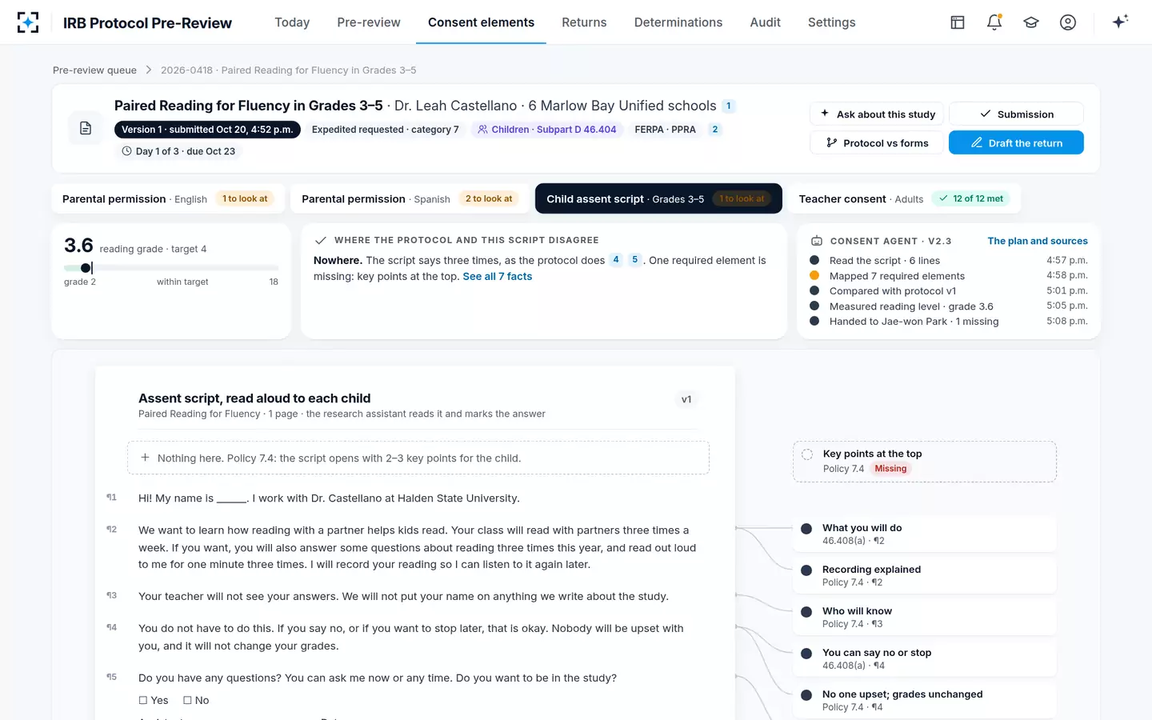1152x720 pixels.
Task: Tick the No checkbox in the assent script
Action: (187, 700)
